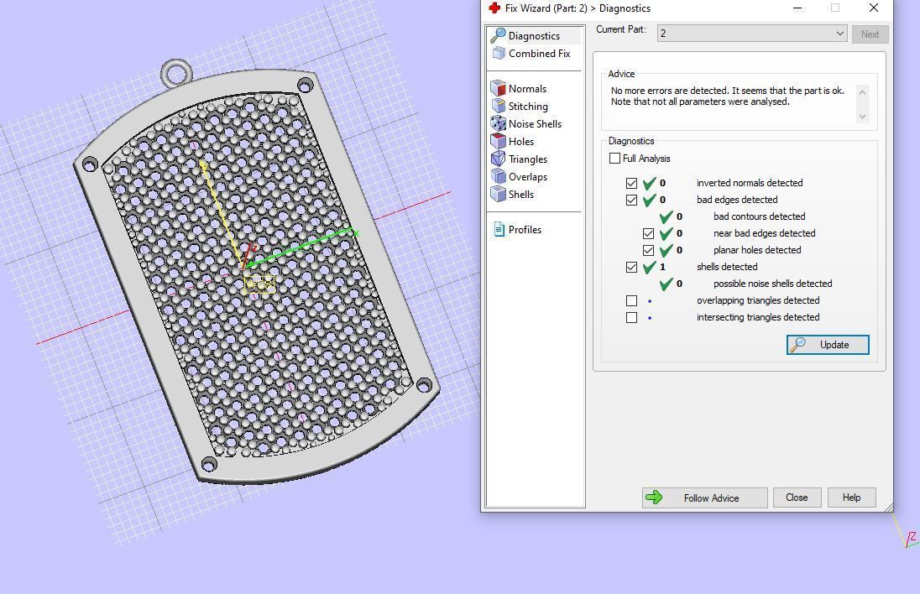920x594 pixels.
Task: Open the Profiles page
Action: tap(525, 229)
